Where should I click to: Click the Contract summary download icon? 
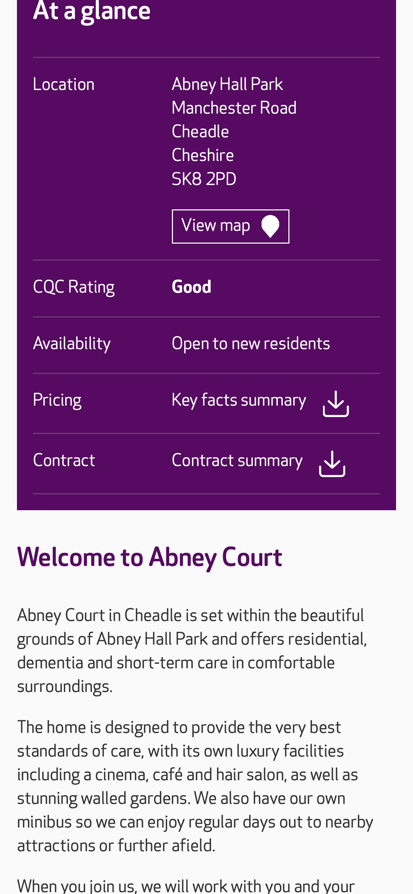point(332,464)
